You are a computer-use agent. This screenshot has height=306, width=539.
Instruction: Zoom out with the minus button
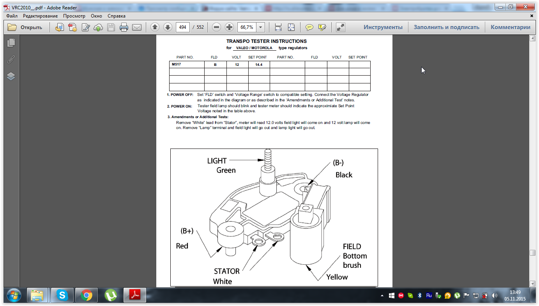click(x=217, y=27)
